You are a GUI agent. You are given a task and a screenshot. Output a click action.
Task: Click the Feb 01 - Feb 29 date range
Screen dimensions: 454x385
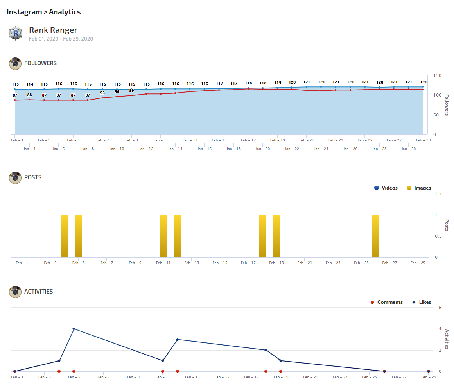[x=61, y=39]
